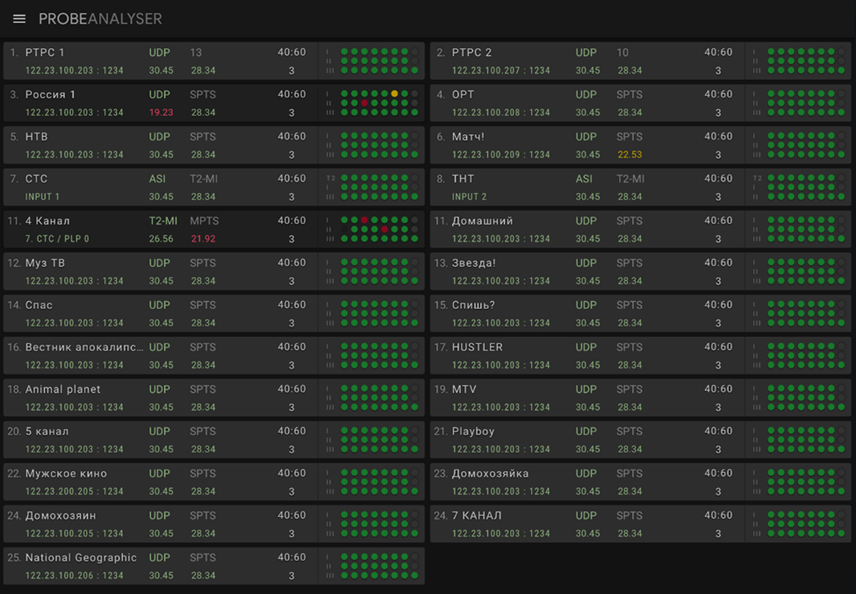Select the Муз ТВ channel name

(x=44, y=263)
